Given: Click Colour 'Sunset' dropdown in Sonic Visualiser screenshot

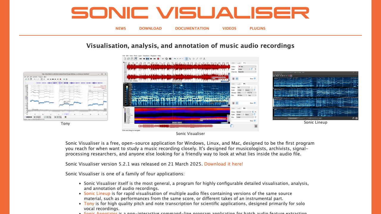Looking at the screenshot, I should pyautogui.click(x=243, y=112).
